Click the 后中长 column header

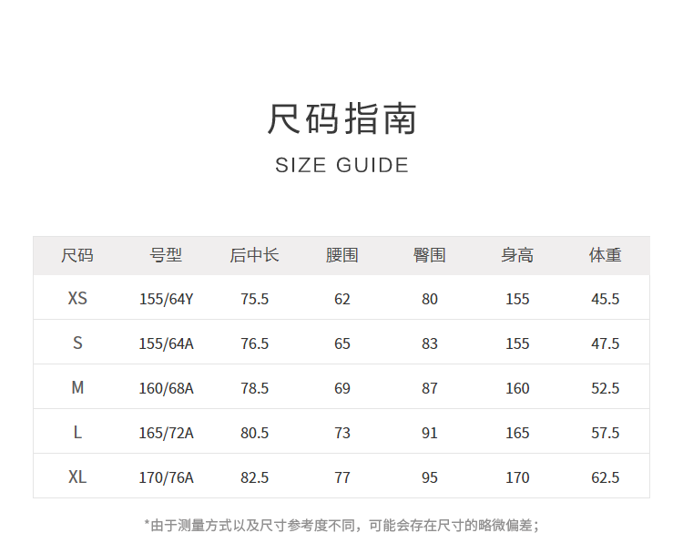[255, 256]
